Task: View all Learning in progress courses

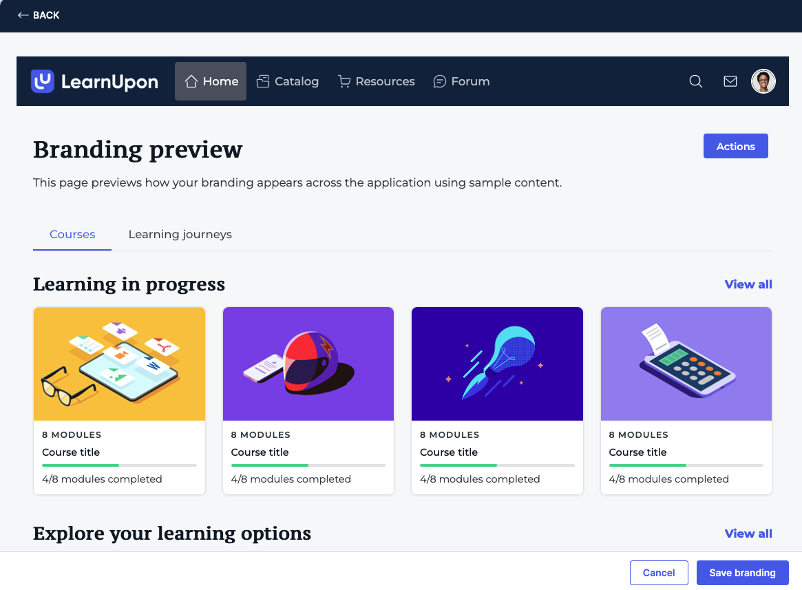Action: click(748, 284)
